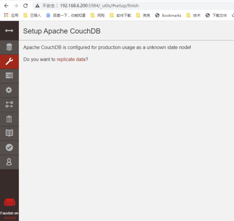
Task: Collapse the Fauxton sidebar with the double-arrow icon
Action: (x=9, y=31)
